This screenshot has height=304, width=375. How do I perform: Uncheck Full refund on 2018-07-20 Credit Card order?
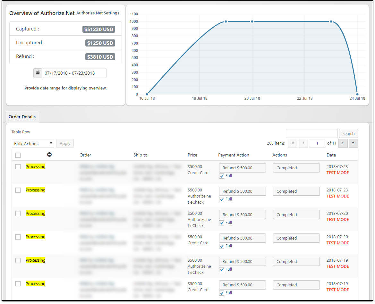(222, 246)
